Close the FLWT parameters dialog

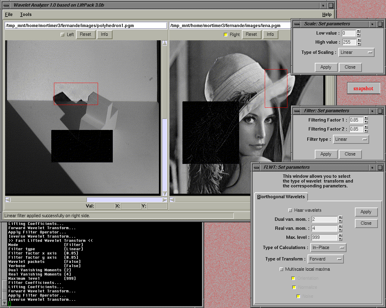(x=366, y=223)
